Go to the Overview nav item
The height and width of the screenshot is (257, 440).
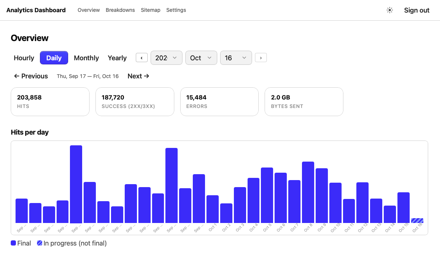[89, 10]
